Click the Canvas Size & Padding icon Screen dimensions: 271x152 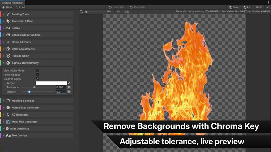8,35
